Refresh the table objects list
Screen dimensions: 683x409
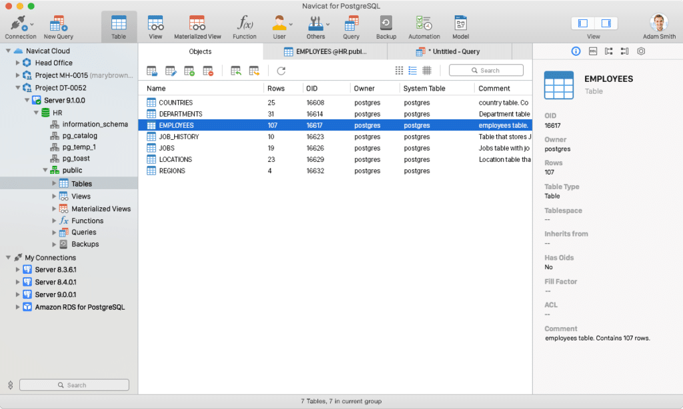(280, 70)
